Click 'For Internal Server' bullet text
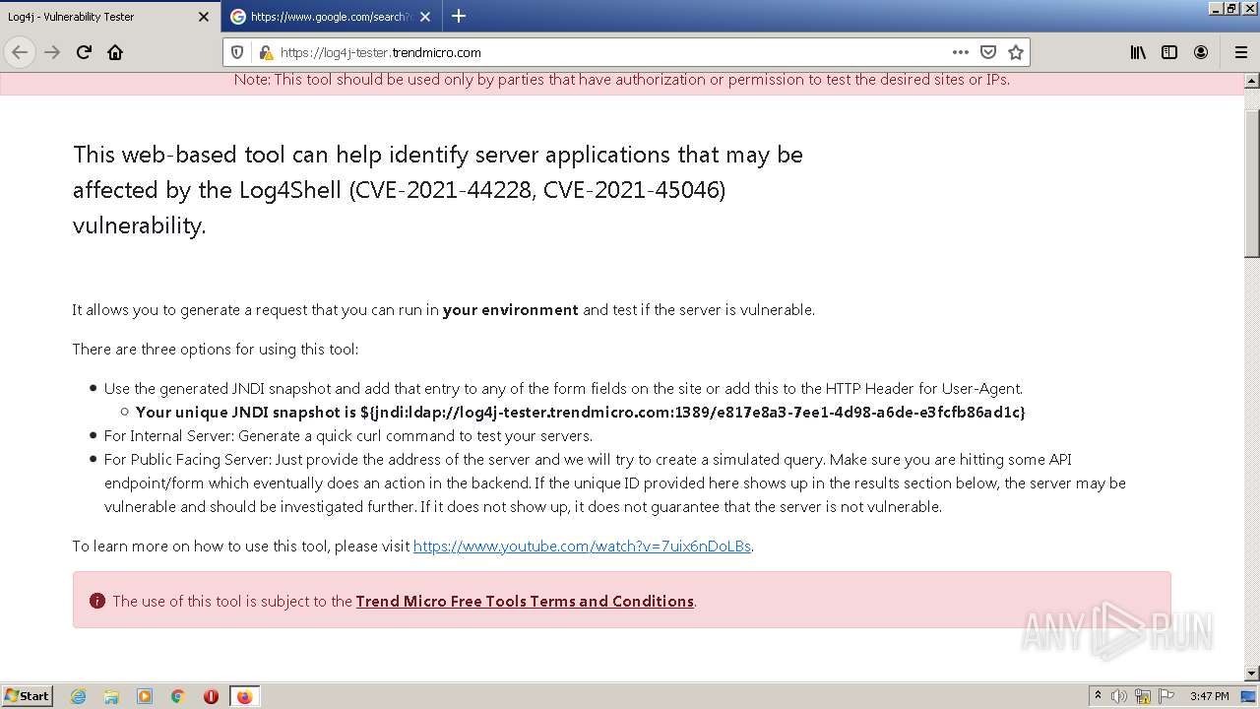The height and width of the screenshot is (709, 1260). tap(348, 436)
